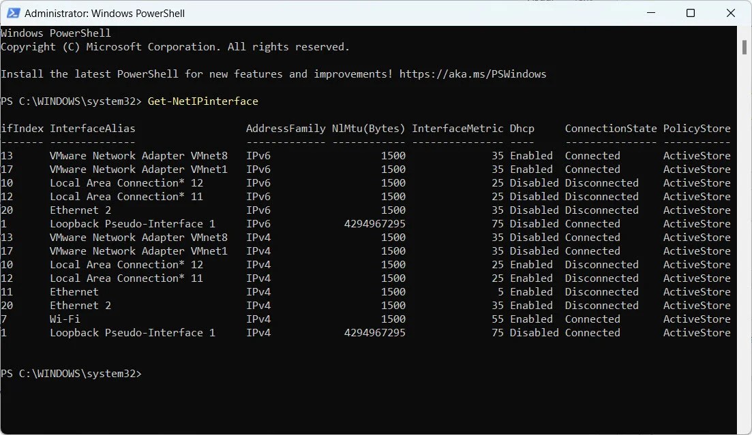Click the AddressFamily column header

coord(286,128)
